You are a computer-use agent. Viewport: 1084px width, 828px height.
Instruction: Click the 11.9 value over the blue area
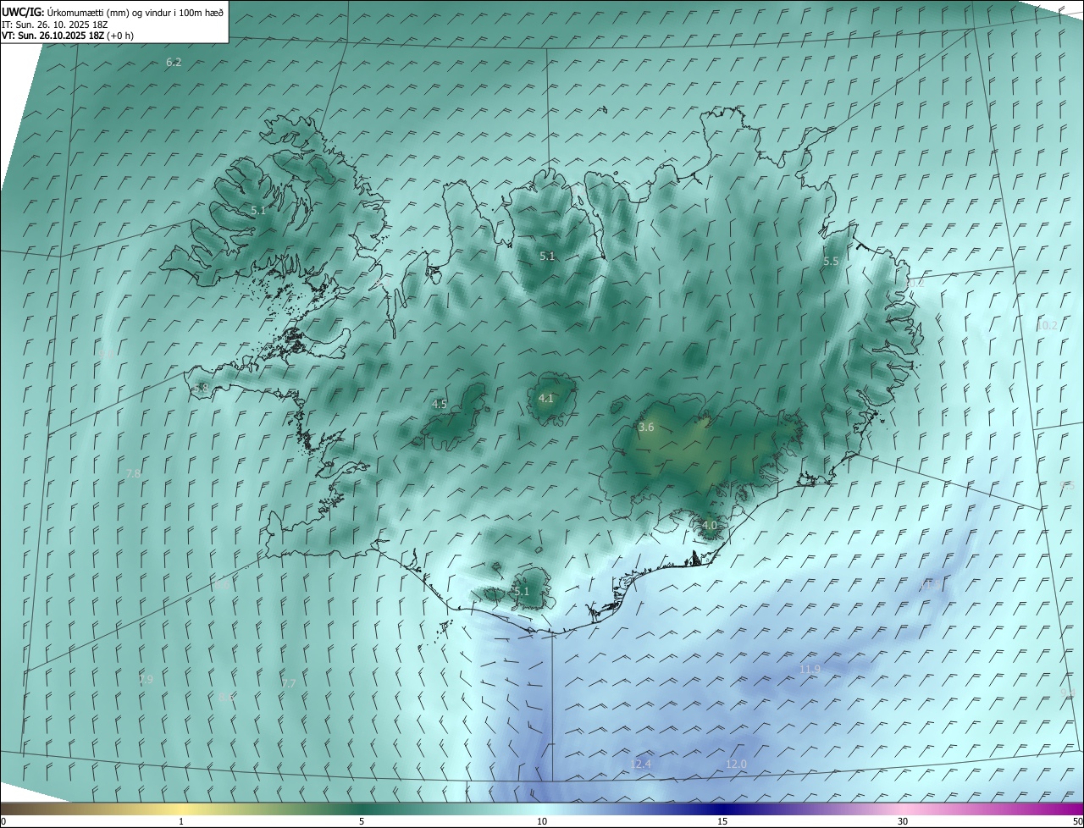click(x=810, y=669)
